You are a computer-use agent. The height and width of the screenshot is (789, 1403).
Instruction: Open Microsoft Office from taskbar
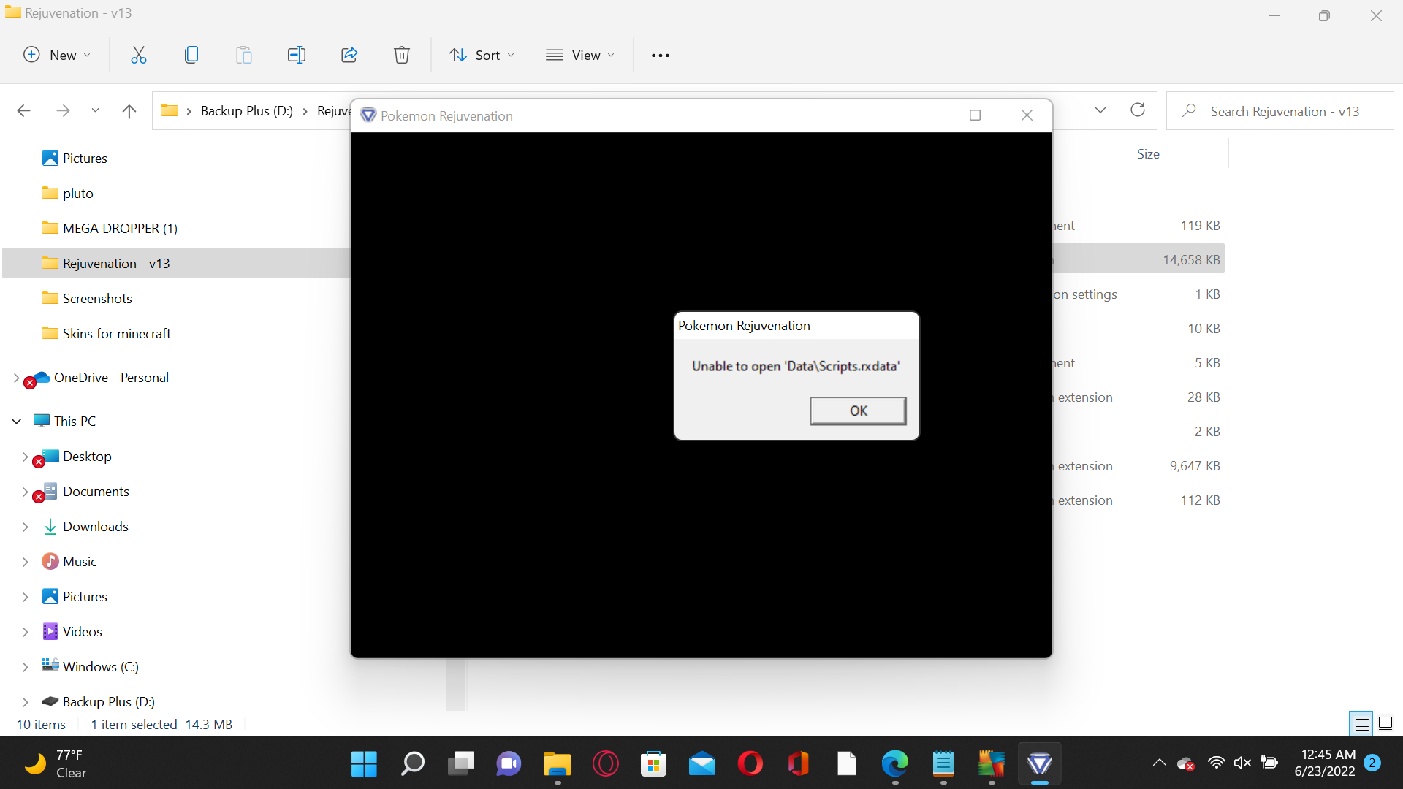pyautogui.click(x=798, y=764)
